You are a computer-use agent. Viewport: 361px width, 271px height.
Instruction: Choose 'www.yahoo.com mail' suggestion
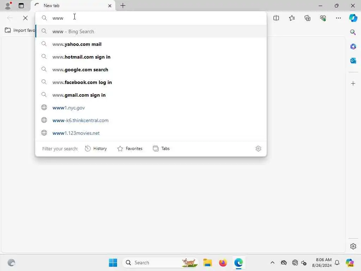coord(151,44)
